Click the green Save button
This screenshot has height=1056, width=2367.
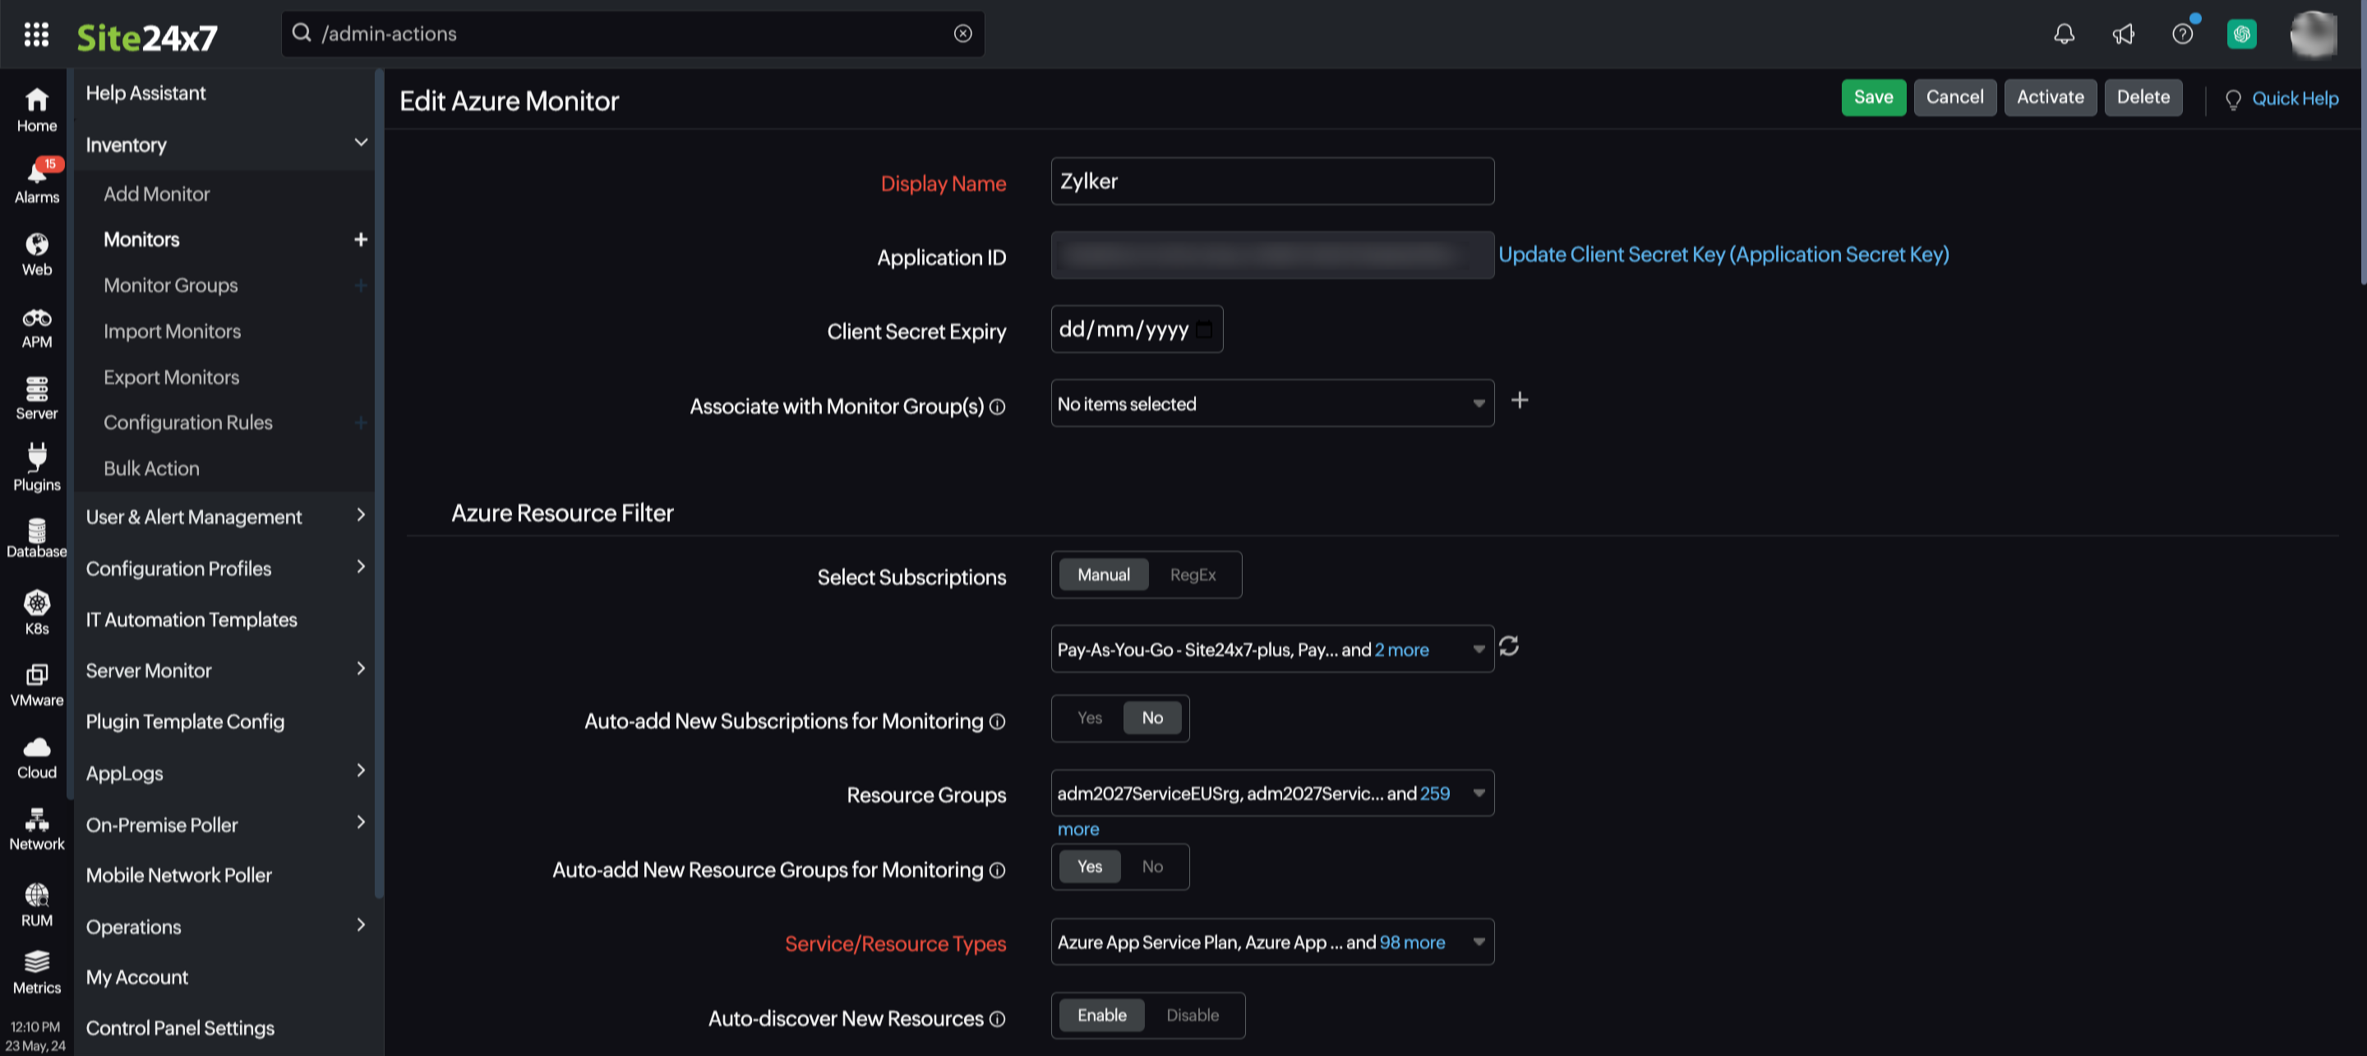coord(1873,98)
